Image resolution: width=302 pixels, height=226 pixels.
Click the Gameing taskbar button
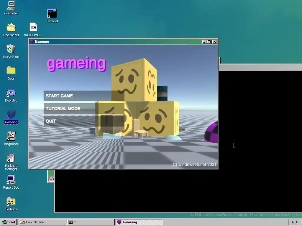point(139,222)
